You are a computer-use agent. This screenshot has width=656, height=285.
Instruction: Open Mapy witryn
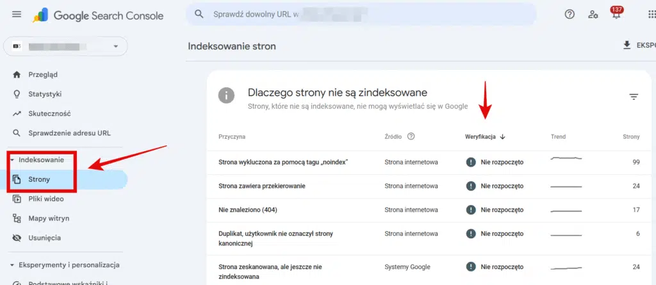[x=49, y=218]
